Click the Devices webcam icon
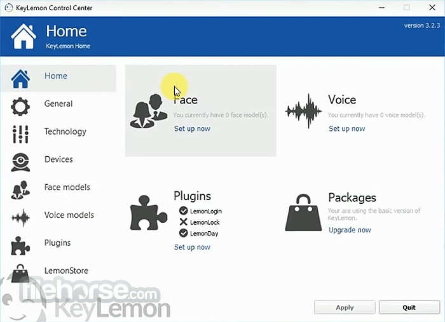Screen dimensions: 445x322 pos(20,162)
